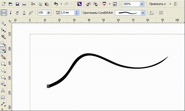Open the freehand smoothing slider
Screen dimensions: 185x111
click(x=49, y=13)
